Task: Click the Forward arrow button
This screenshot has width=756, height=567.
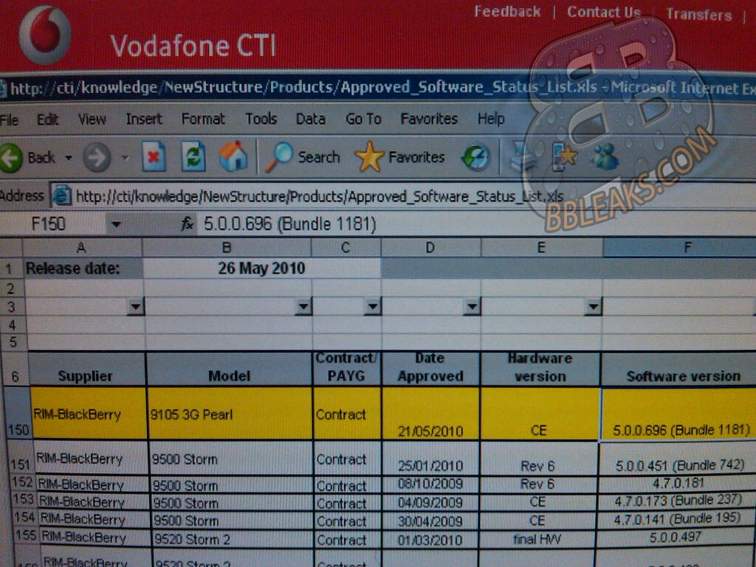Action: pos(97,158)
